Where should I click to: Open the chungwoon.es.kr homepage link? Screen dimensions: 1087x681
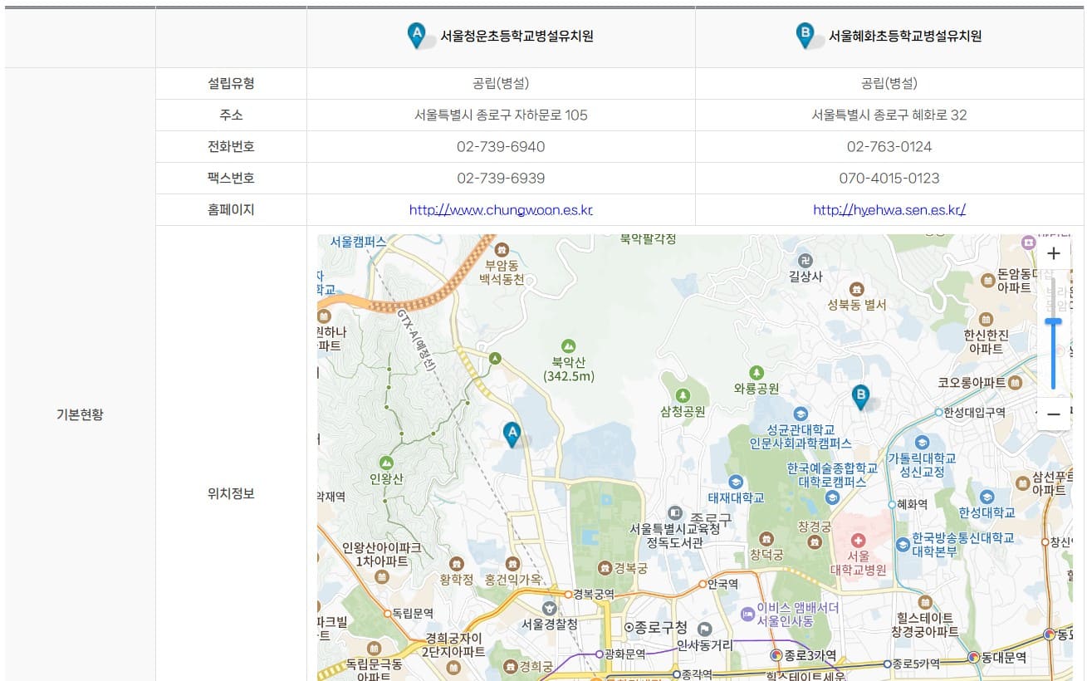[x=501, y=211]
